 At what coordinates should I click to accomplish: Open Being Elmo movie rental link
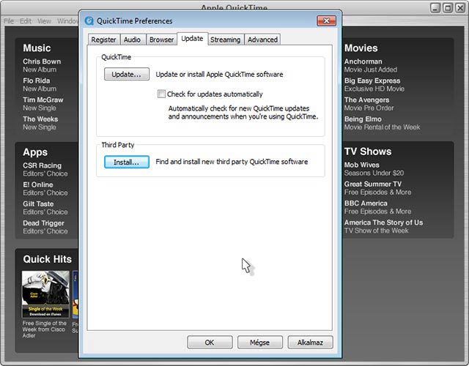[382, 123]
